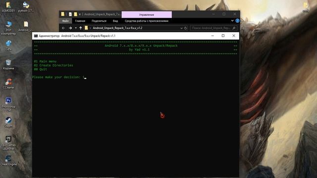The width and height of the screenshot is (317, 178).
Task: Click the properties quick-access icon in Explorer
Action: pyautogui.click(x=70, y=14)
